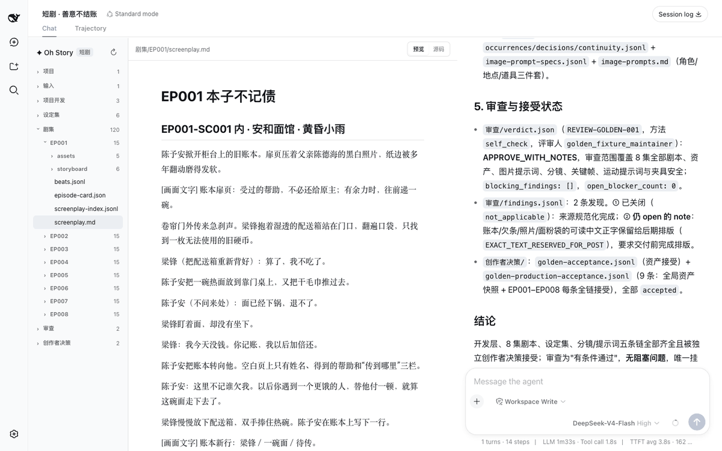Expand the EP002 folder

coord(78,236)
